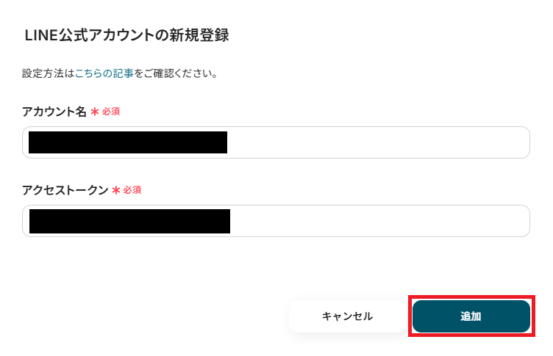Viewport: 553px width, 356px height.
Task: Click the word LINE in the dialog title
Action: tap(41, 35)
